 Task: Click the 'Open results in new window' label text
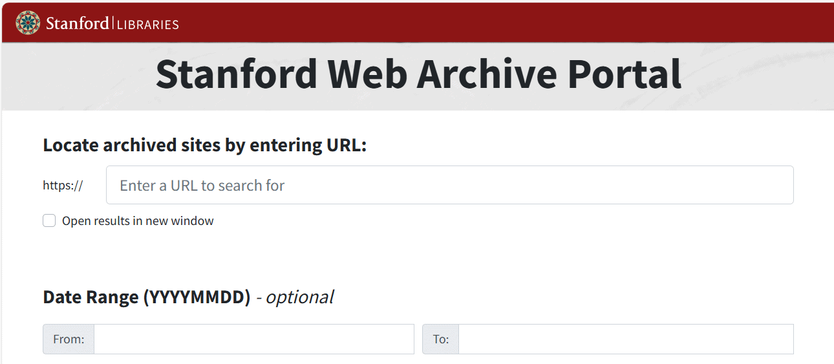tap(138, 221)
